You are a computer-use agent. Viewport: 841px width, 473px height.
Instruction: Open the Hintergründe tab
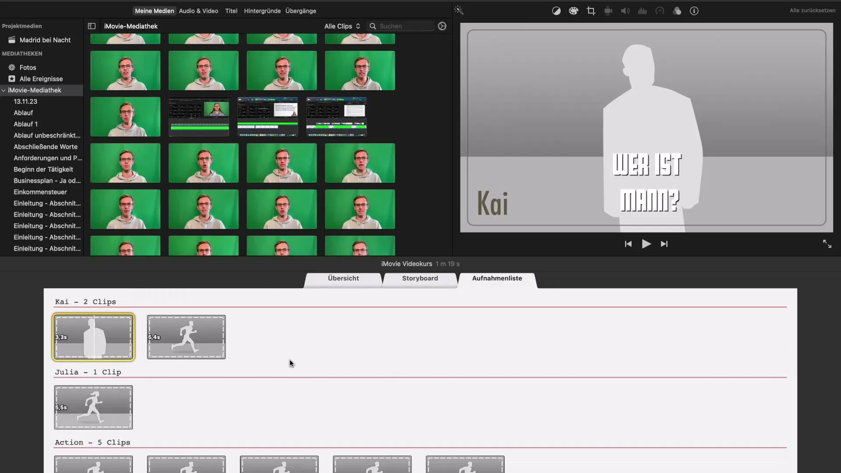point(262,11)
